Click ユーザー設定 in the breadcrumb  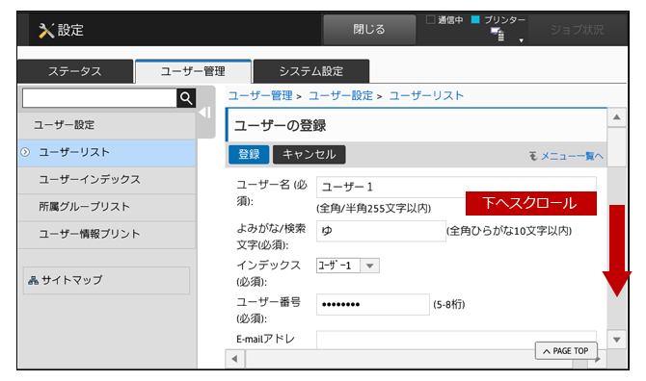click(x=340, y=96)
